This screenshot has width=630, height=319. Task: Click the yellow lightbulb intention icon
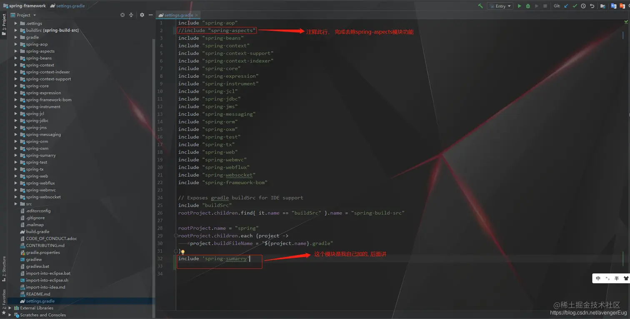(x=182, y=252)
